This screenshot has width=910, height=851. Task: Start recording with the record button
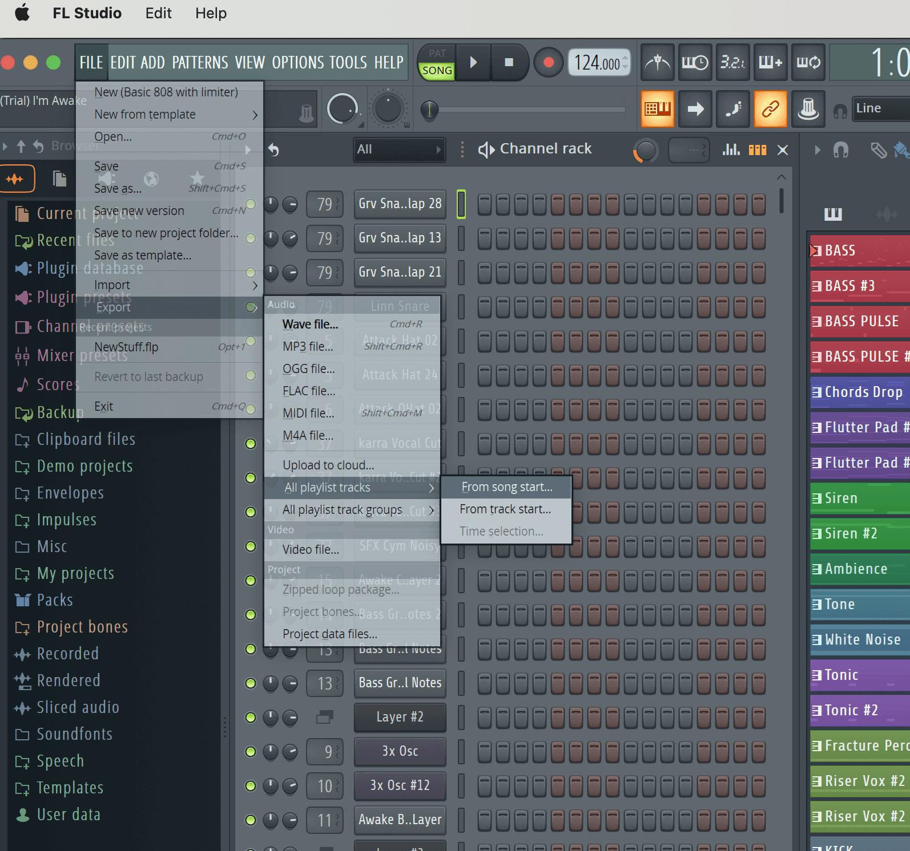tap(548, 62)
